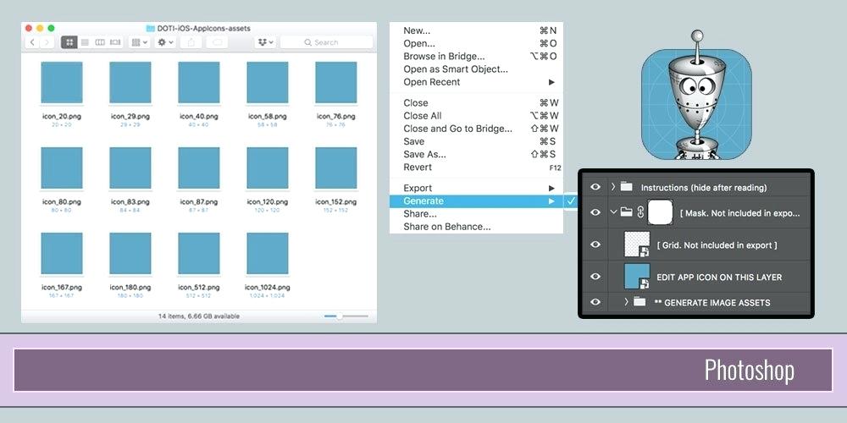The image size is (847, 423).
Task: Choose Share... menu item
Action: [x=476, y=214]
